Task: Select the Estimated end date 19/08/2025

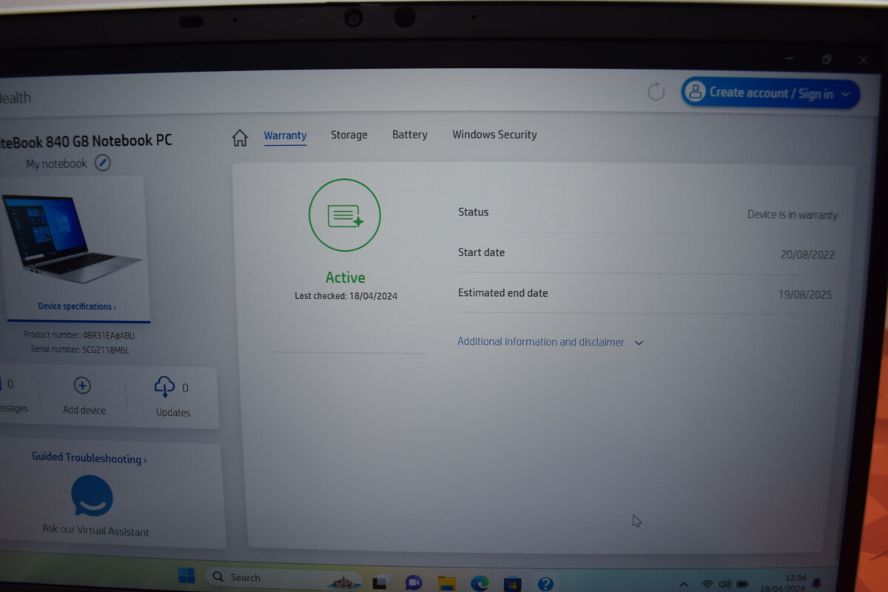Action: coord(805,295)
